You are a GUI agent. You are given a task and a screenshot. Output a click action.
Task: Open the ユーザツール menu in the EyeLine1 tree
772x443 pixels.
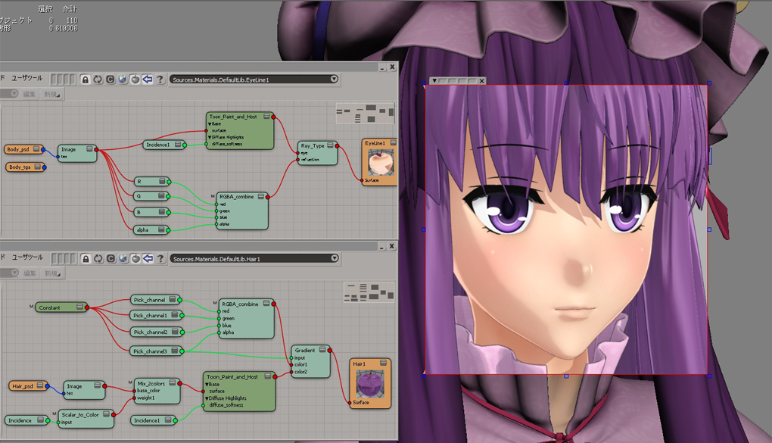coord(26,78)
